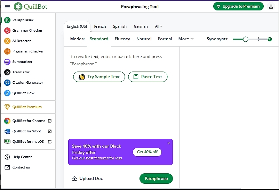Switch to the English (US) tab
This screenshot has width=279, height=190.
[77, 26]
